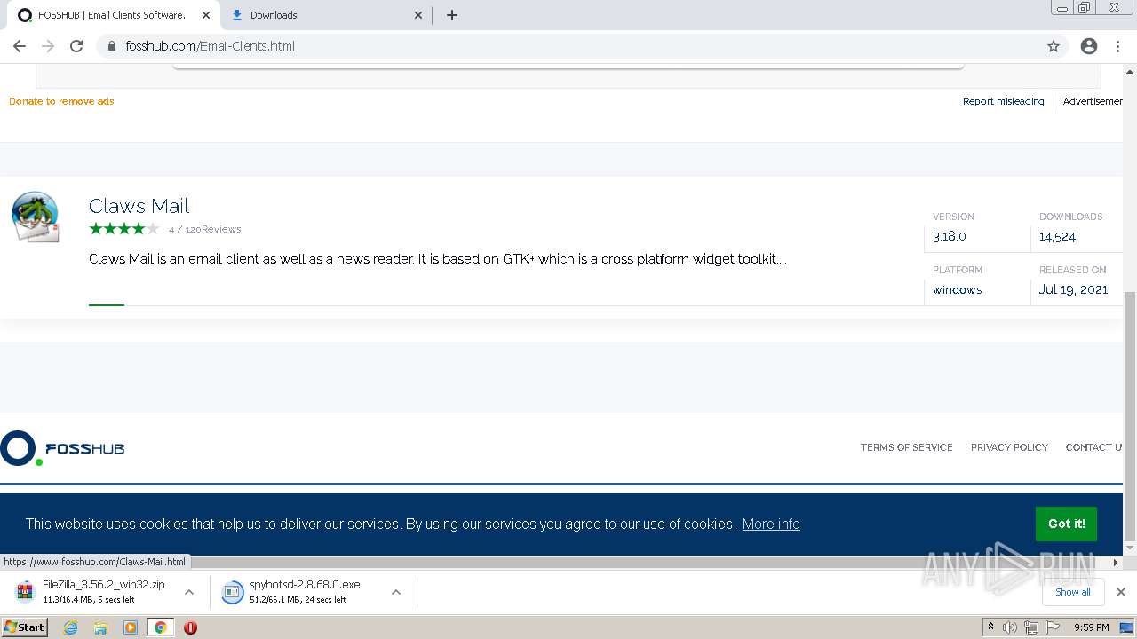Click the red security icon in the taskbar

click(x=190, y=627)
